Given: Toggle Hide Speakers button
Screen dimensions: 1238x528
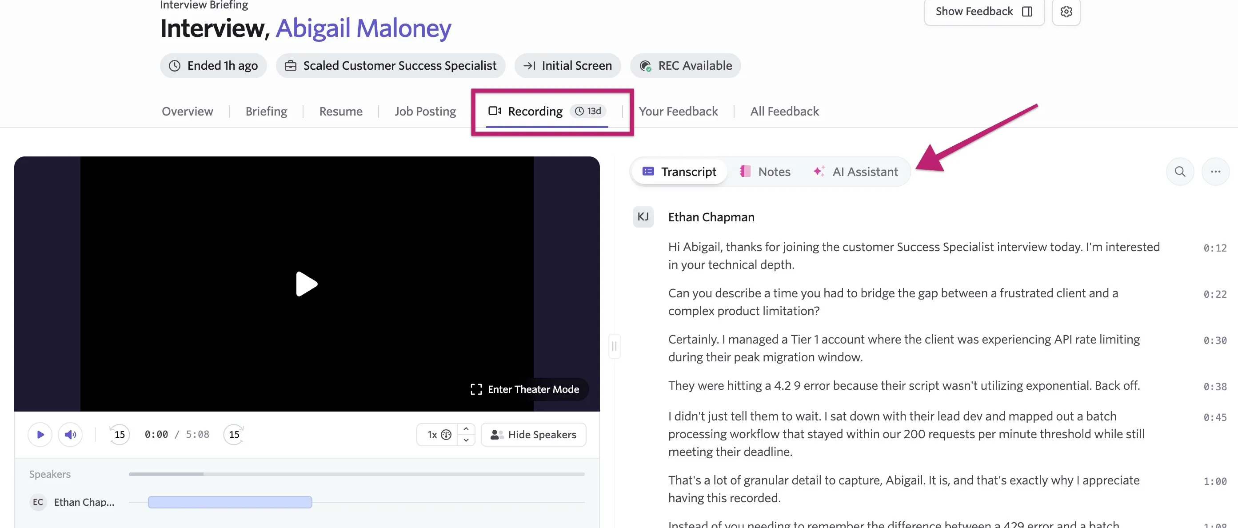Looking at the screenshot, I should [533, 435].
